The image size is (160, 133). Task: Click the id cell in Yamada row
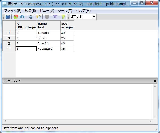tap(26, 33)
